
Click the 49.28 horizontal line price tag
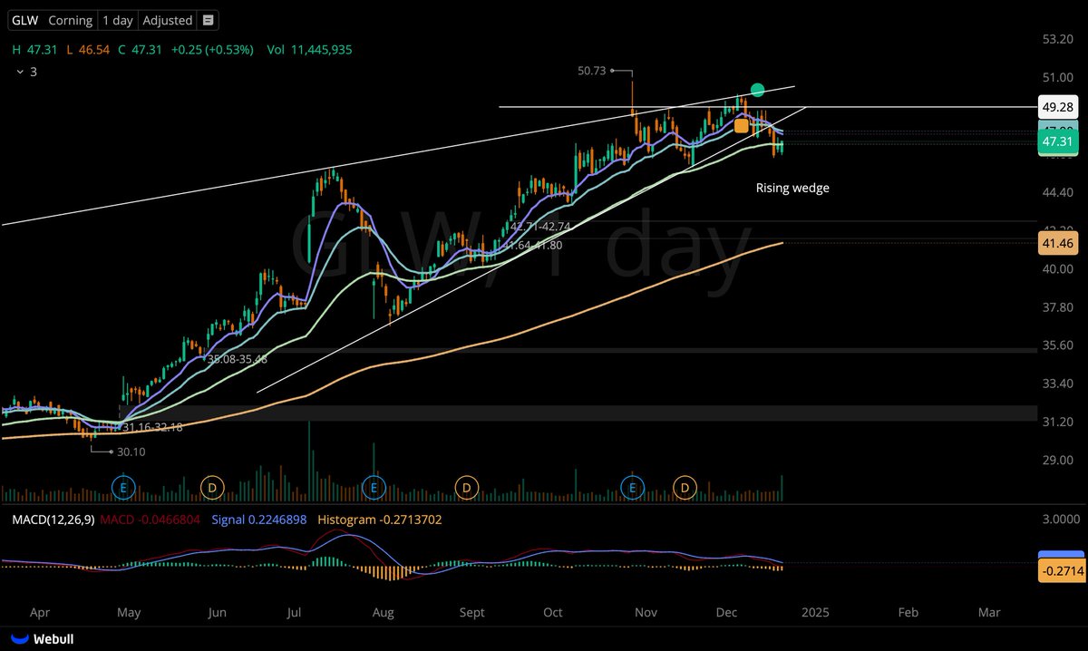coord(1058,107)
